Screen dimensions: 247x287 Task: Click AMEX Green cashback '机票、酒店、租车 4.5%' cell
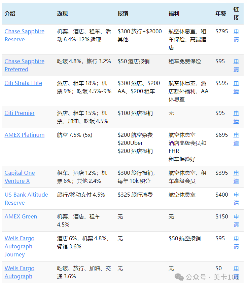pos(78,220)
